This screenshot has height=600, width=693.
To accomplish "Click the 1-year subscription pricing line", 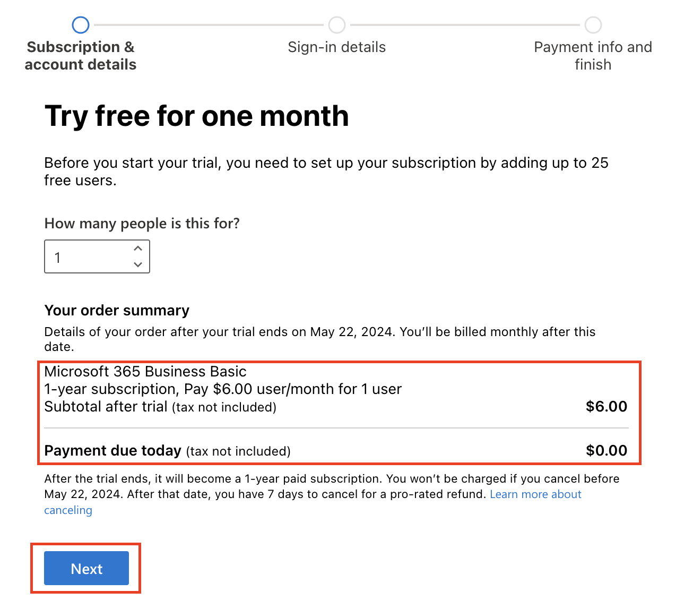I will coord(223,389).
